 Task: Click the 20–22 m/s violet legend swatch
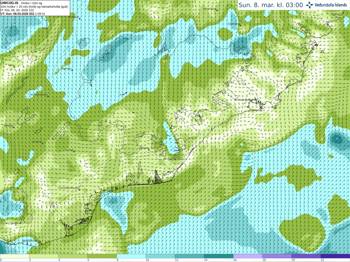306,256
